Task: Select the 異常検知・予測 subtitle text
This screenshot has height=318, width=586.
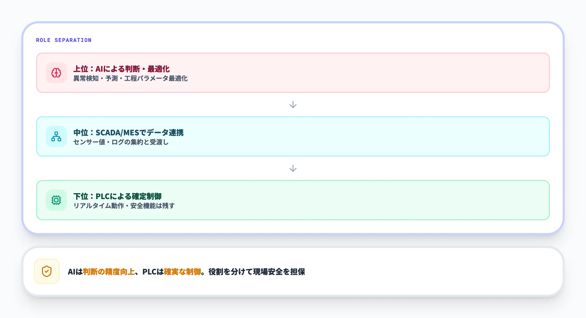Action: tap(131, 79)
